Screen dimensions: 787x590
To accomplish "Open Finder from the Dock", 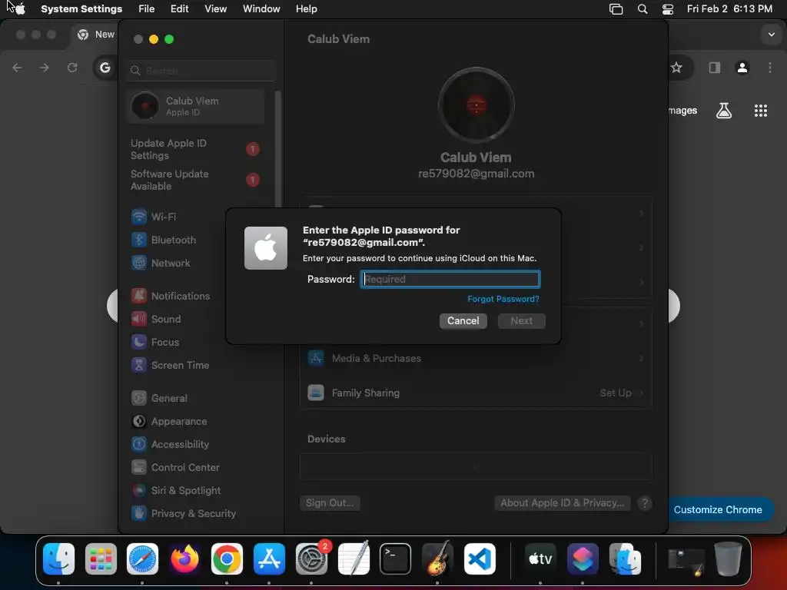I will point(58,559).
